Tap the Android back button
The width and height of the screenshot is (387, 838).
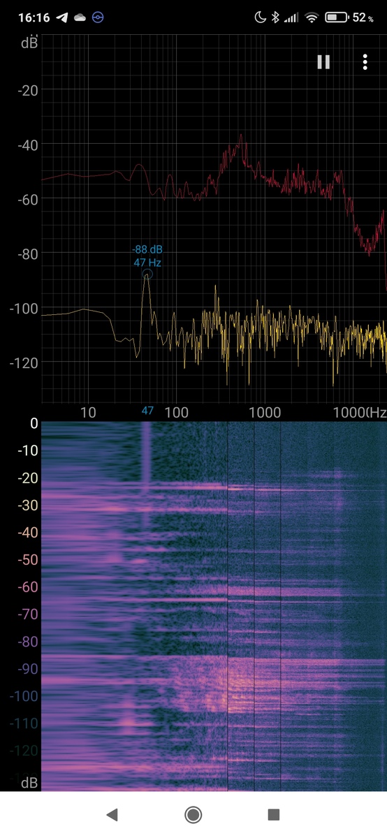click(112, 814)
